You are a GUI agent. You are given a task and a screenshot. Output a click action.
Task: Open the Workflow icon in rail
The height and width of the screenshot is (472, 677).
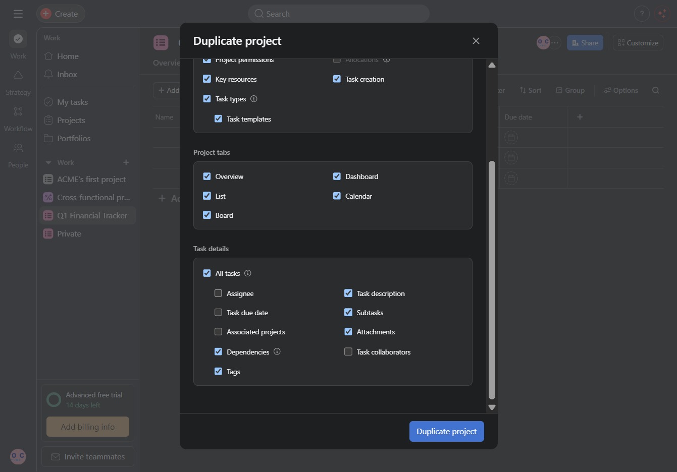pos(18,111)
